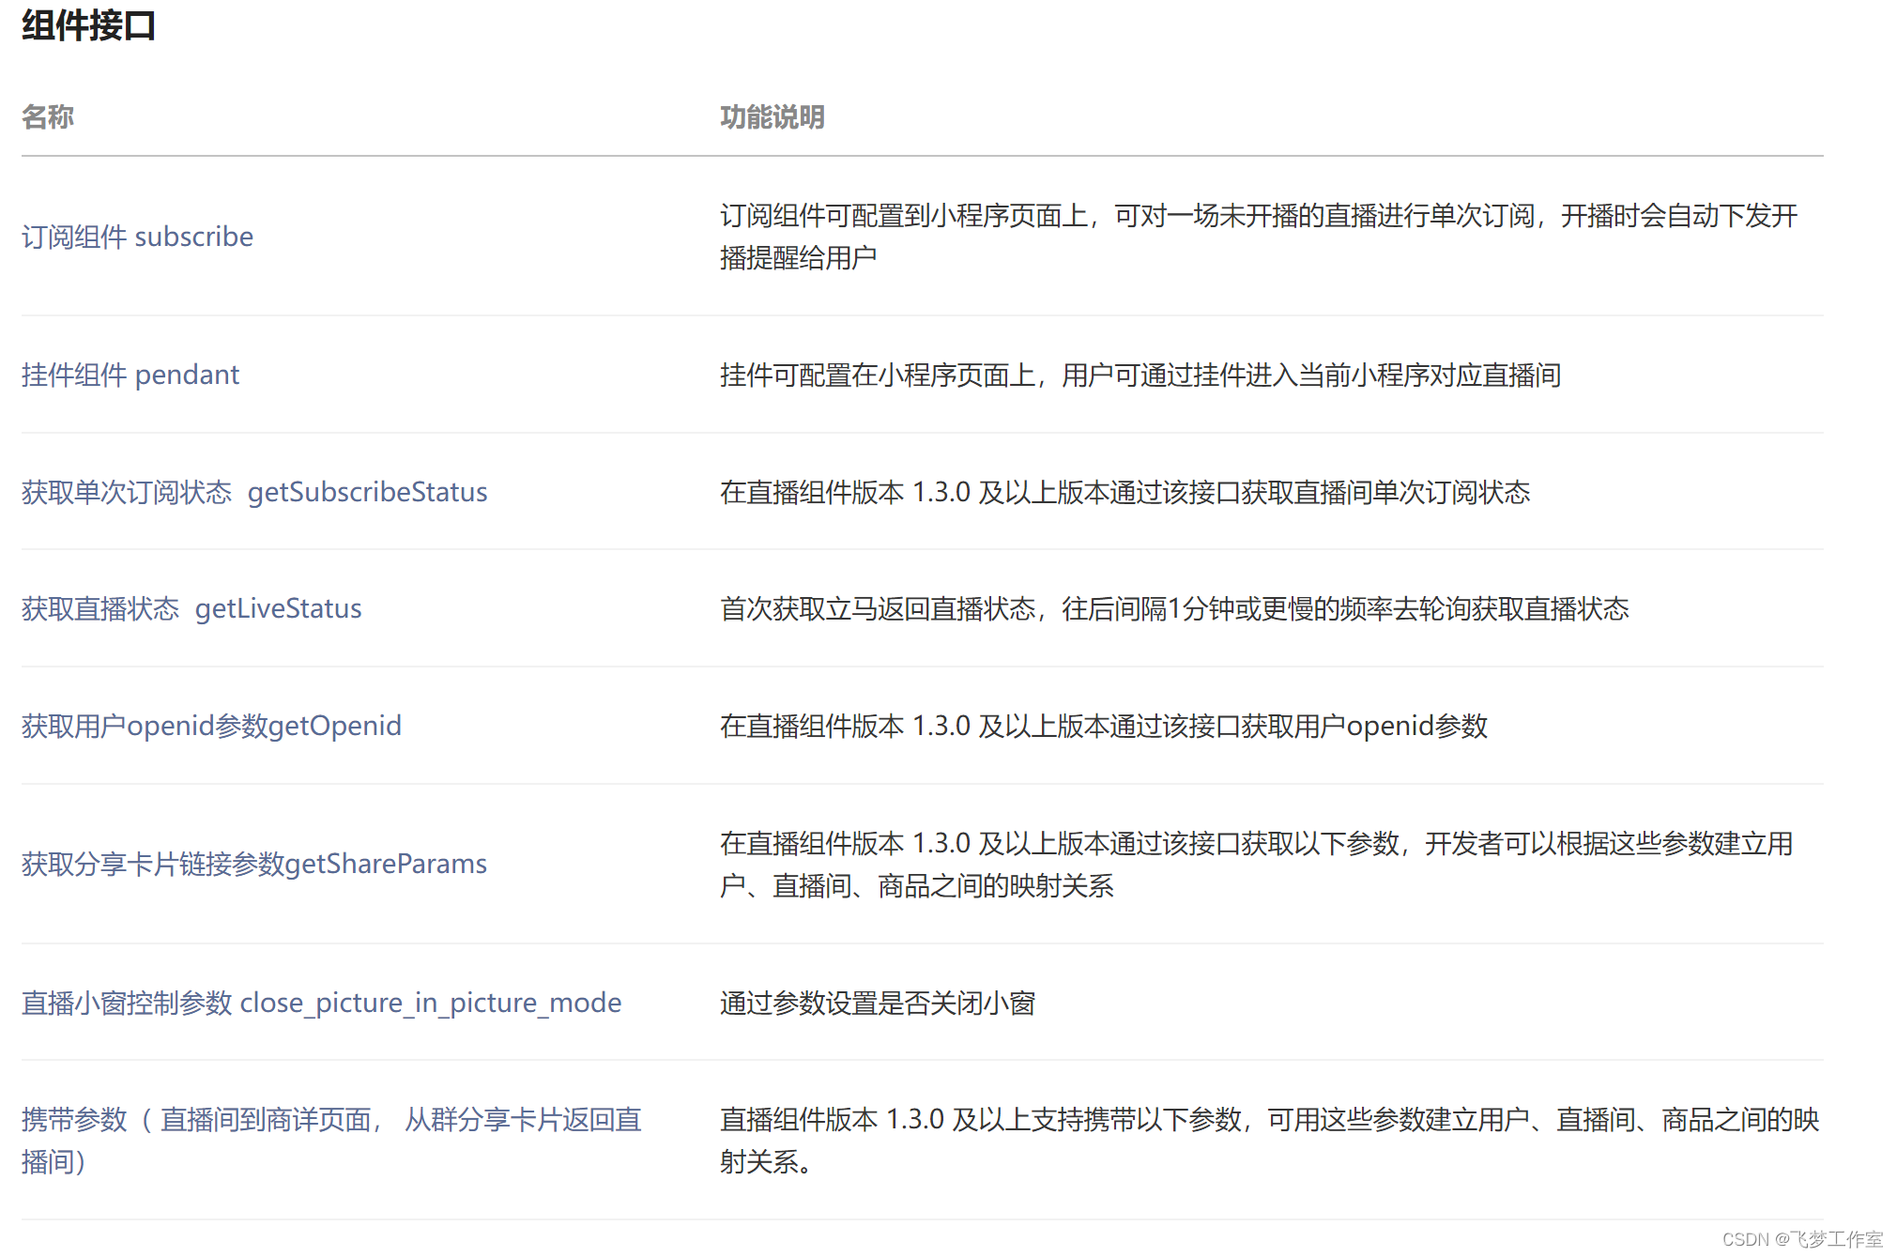The width and height of the screenshot is (1897, 1257).
Task: Click the 名称 column header
Action: (x=48, y=117)
